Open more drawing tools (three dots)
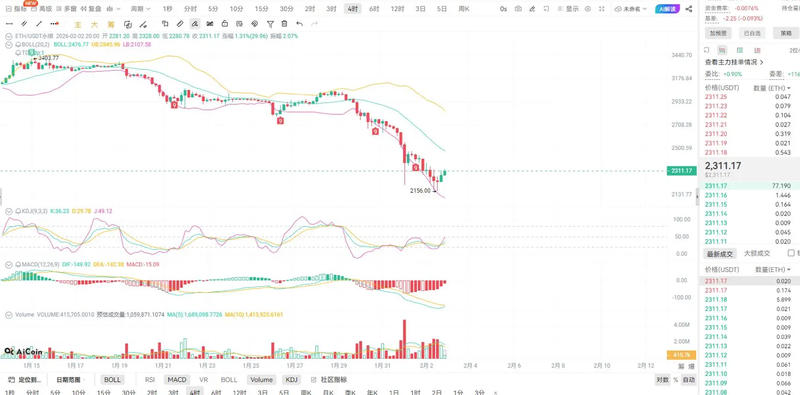Screen dimensions: 800x395 point(55,24)
